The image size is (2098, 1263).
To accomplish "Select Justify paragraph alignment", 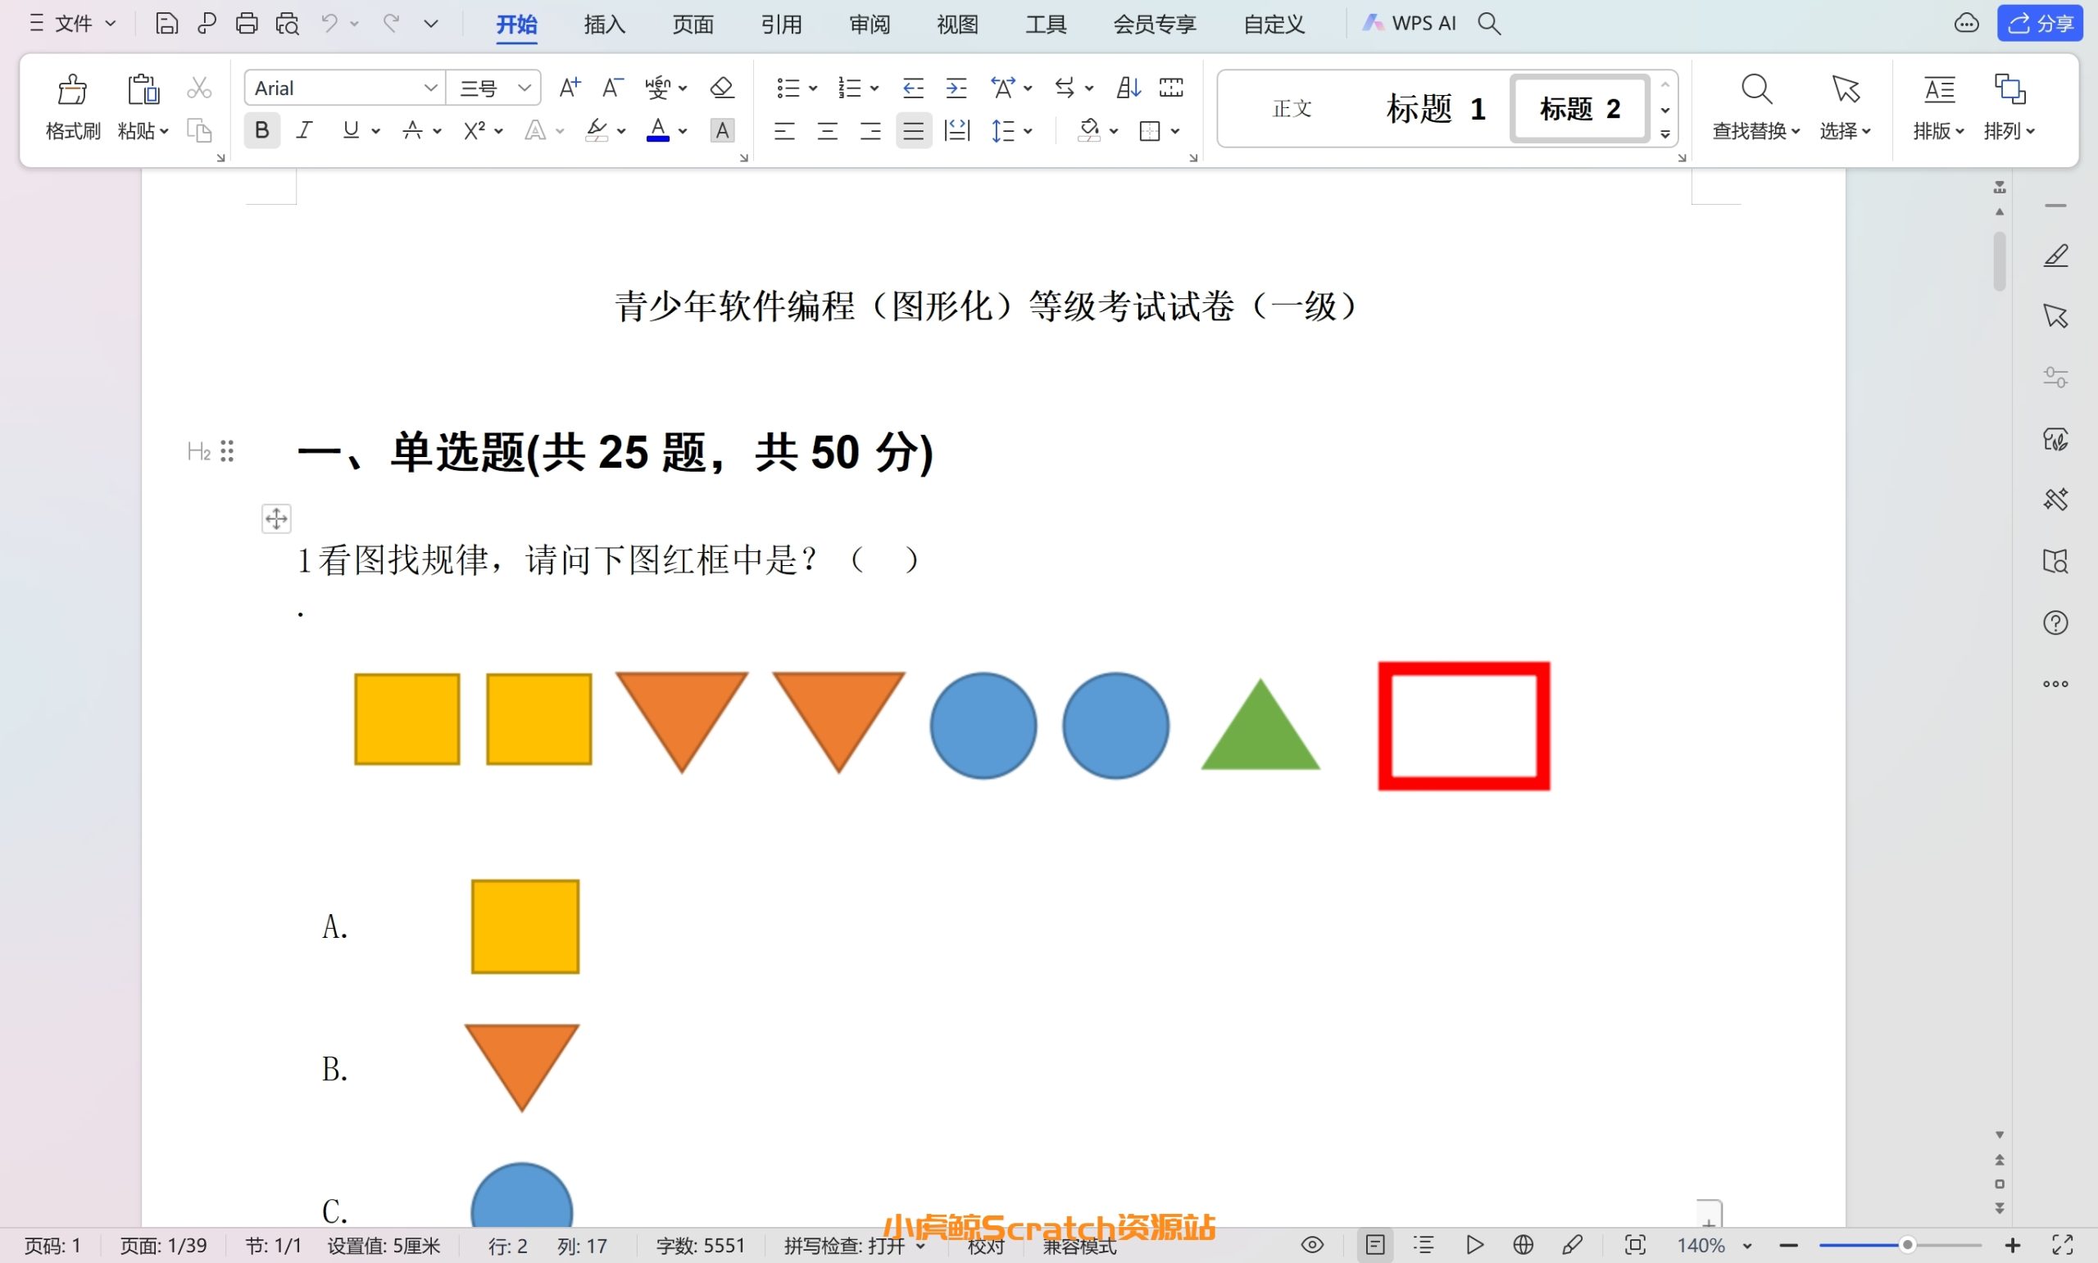I will (914, 130).
